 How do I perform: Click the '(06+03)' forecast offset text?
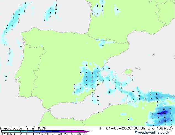point(165,128)
